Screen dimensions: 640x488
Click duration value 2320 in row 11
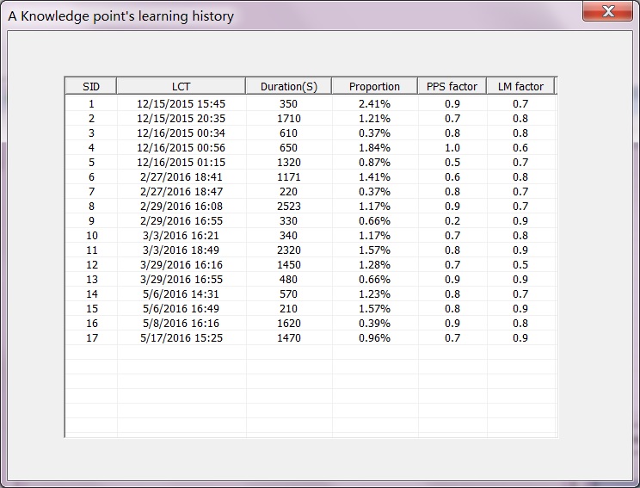pyautogui.click(x=288, y=250)
